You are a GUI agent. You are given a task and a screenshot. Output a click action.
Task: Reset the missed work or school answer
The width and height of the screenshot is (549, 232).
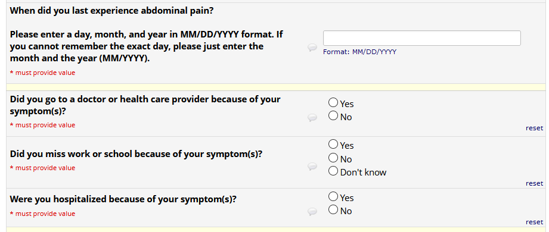[534, 183]
